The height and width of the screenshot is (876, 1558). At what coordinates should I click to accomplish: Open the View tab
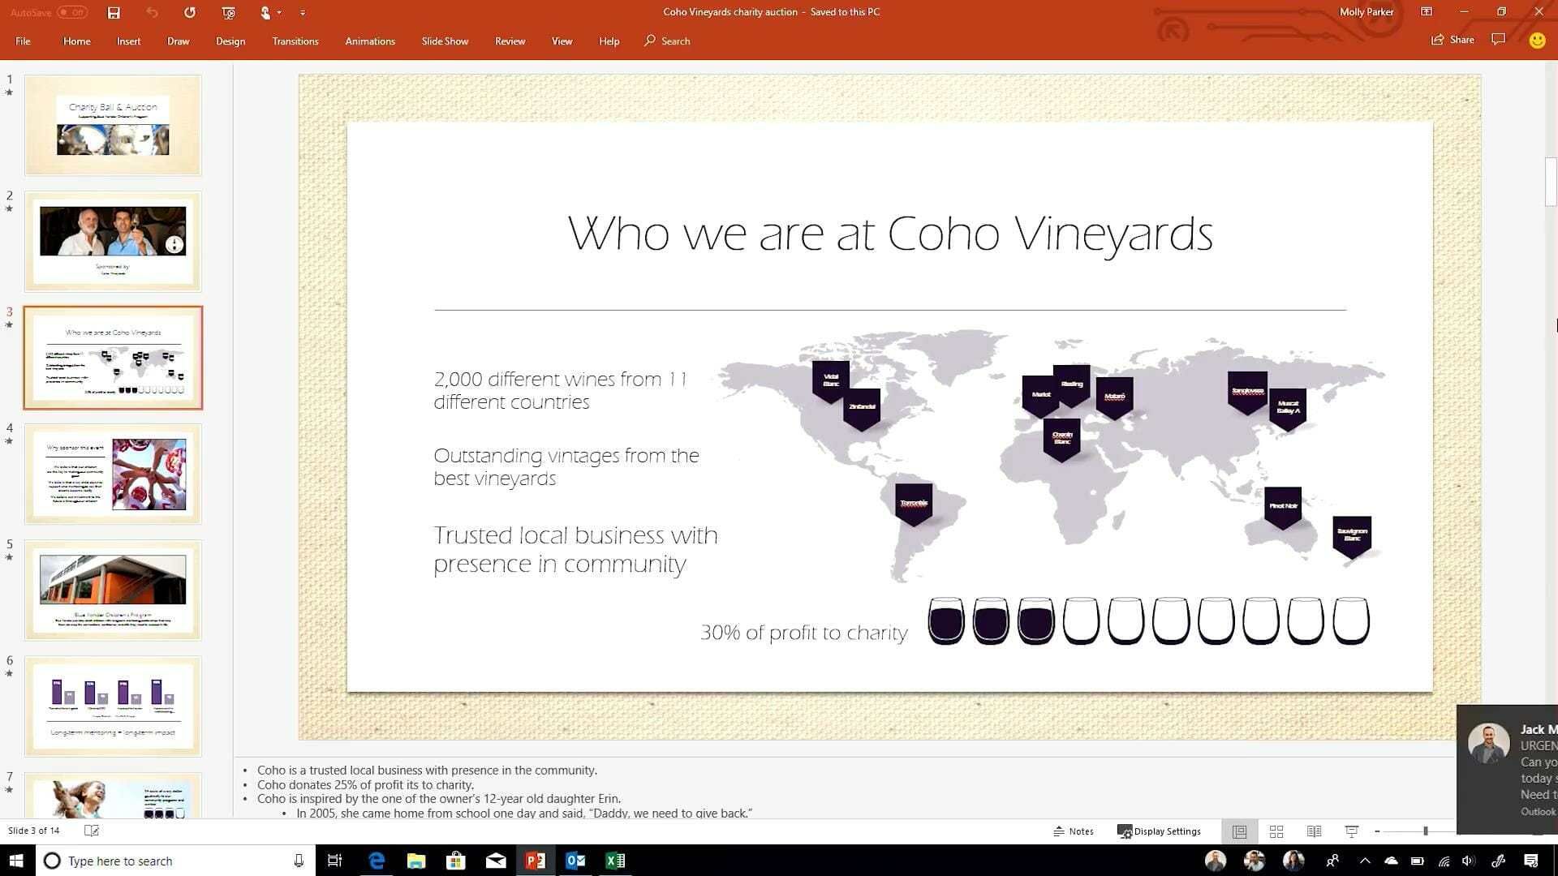click(562, 41)
